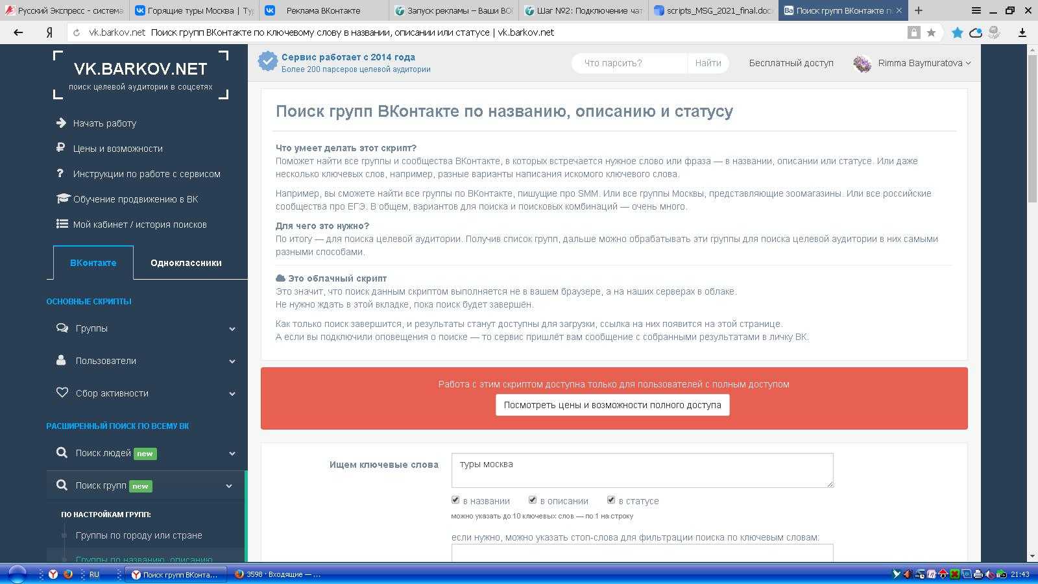The image size is (1038, 584).
Task: Launch Yandex Browser from quick launch
Action: tap(53, 574)
